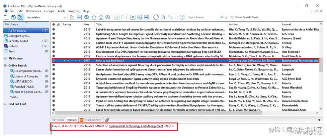Click the Export up-arrow toolbar icon
This screenshot has height=138, width=327.
(101, 17)
